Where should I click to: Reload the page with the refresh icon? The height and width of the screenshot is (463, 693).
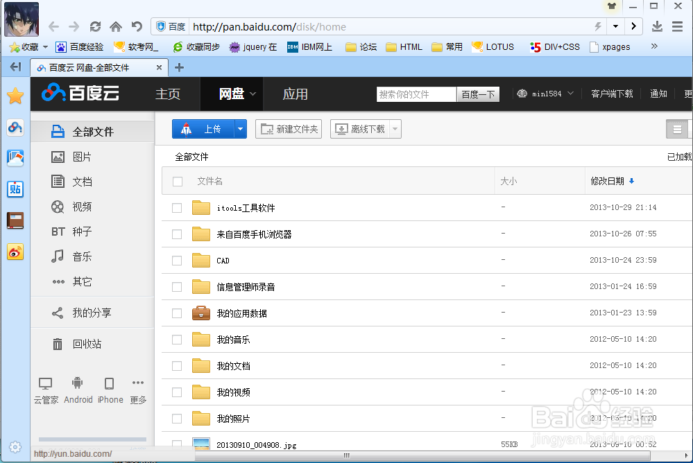point(95,27)
